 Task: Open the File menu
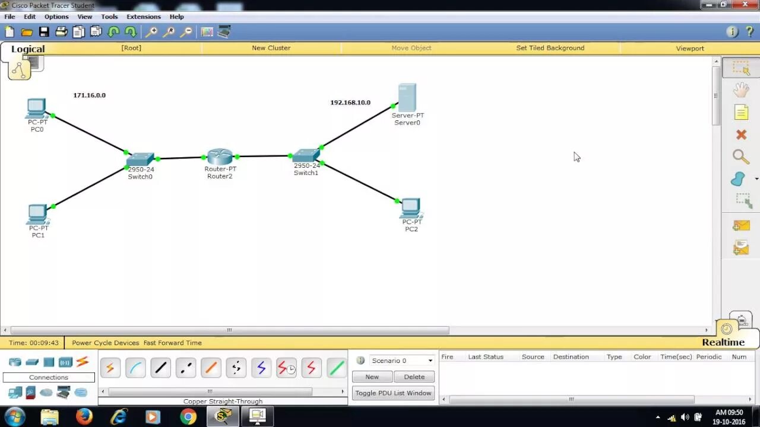[9, 17]
